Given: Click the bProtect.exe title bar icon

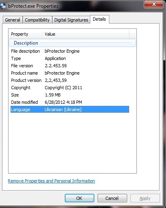Looking at the screenshot, I should [3, 6].
